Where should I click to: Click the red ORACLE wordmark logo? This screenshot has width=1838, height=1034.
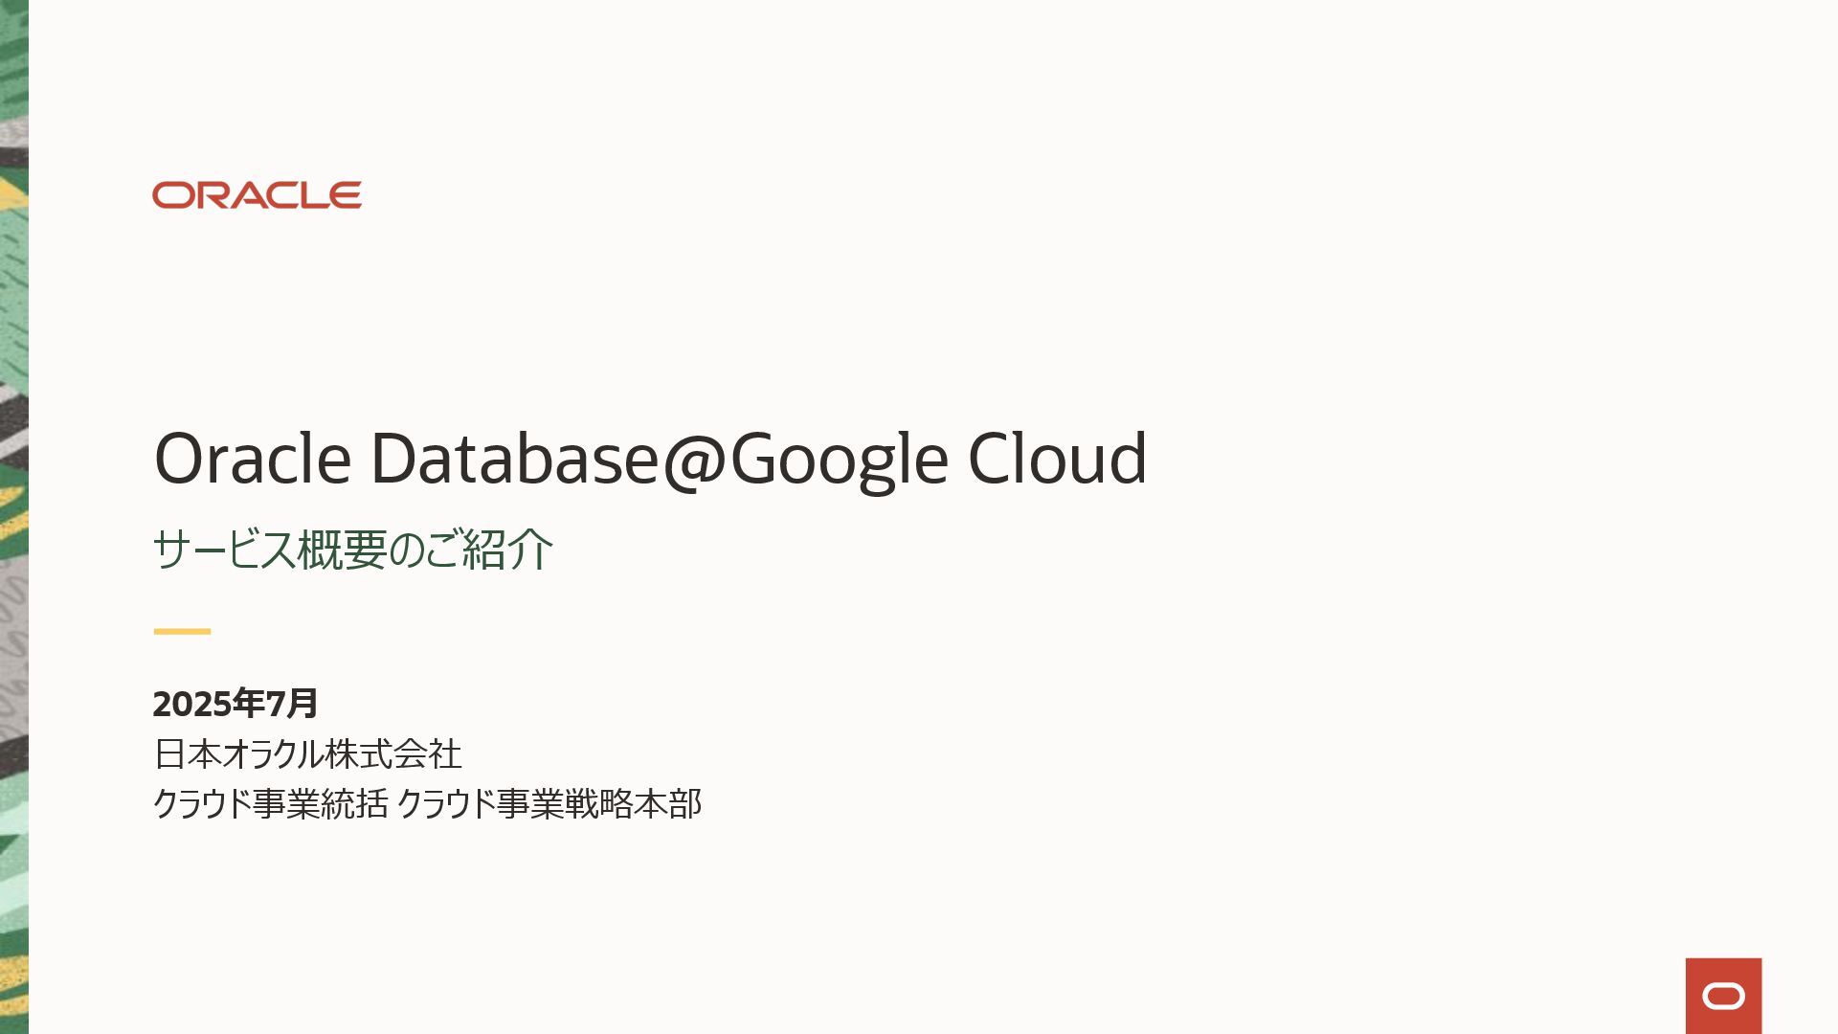(257, 195)
